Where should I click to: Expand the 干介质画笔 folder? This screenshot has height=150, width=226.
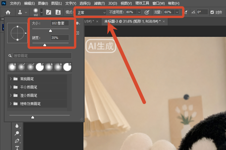tap(11, 87)
